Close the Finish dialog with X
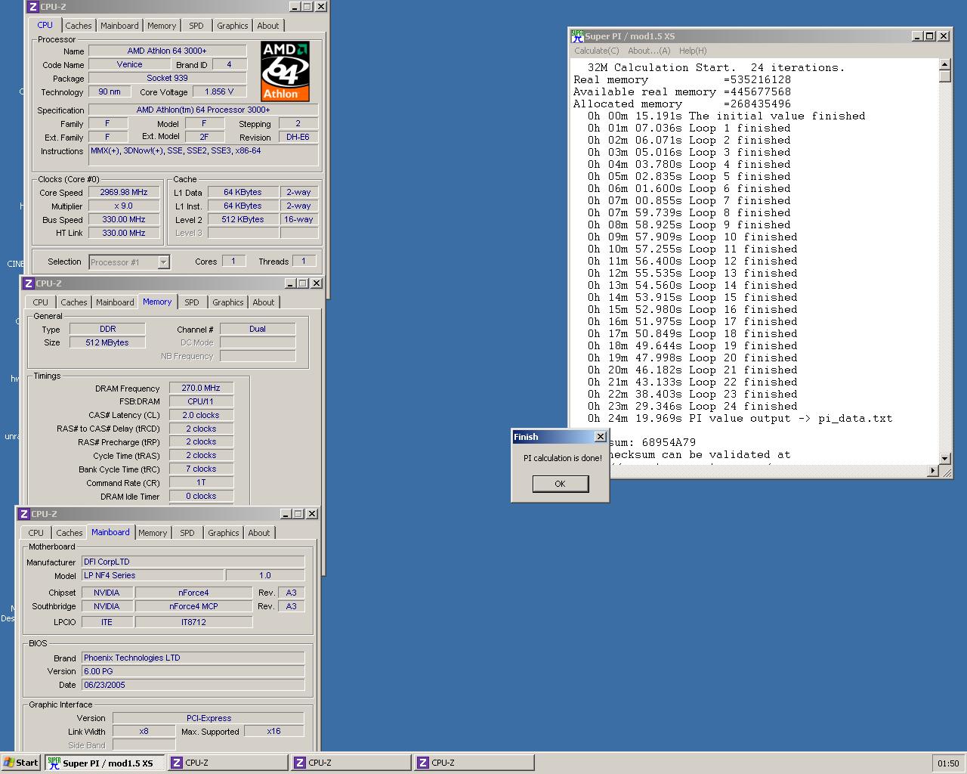This screenshot has height=774, width=967. [601, 437]
